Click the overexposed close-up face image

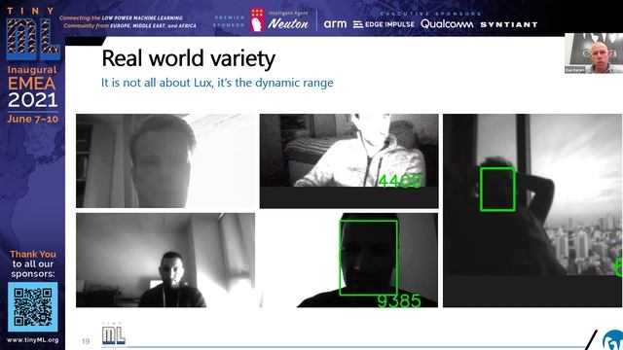point(165,160)
